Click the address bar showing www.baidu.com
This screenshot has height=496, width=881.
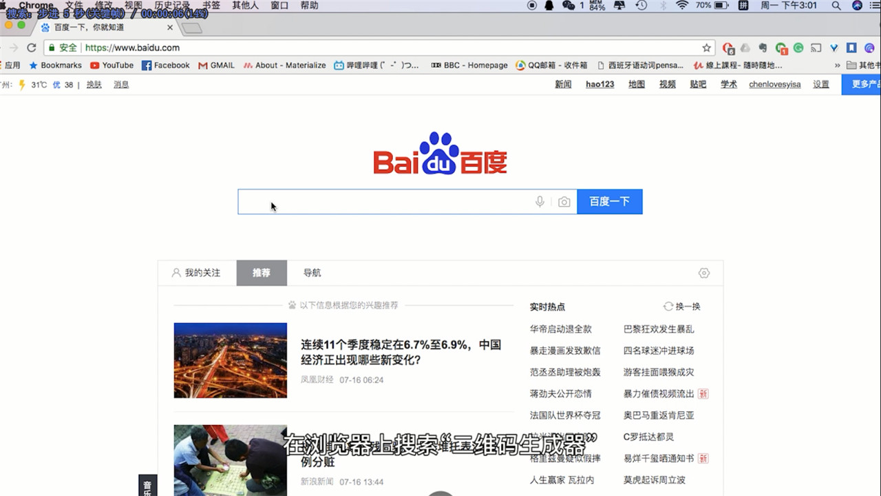click(x=379, y=48)
